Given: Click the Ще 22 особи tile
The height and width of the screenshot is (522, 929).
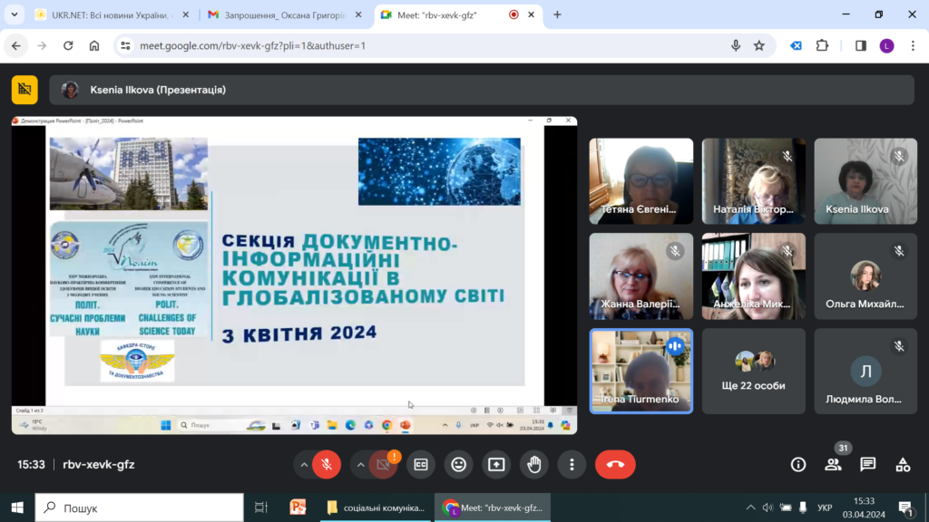Looking at the screenshot, I should click(754, 371).
